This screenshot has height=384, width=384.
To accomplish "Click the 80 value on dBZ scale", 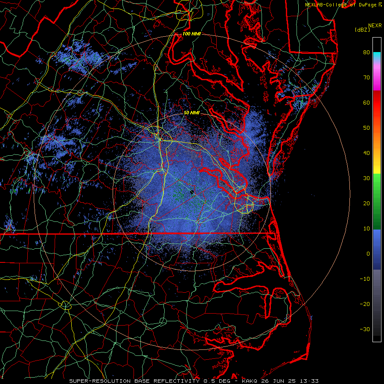I will [367, 52].
